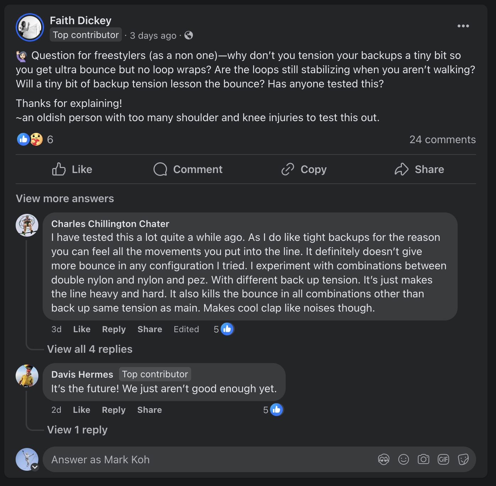Open the emoji picker in answer box
This screenshot has width=496, height=486.
click(x=404, y=459)
